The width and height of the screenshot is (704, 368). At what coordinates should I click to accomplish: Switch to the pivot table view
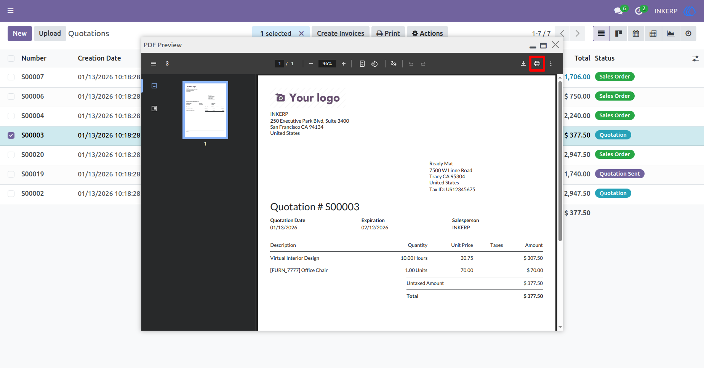pos(653,34)
